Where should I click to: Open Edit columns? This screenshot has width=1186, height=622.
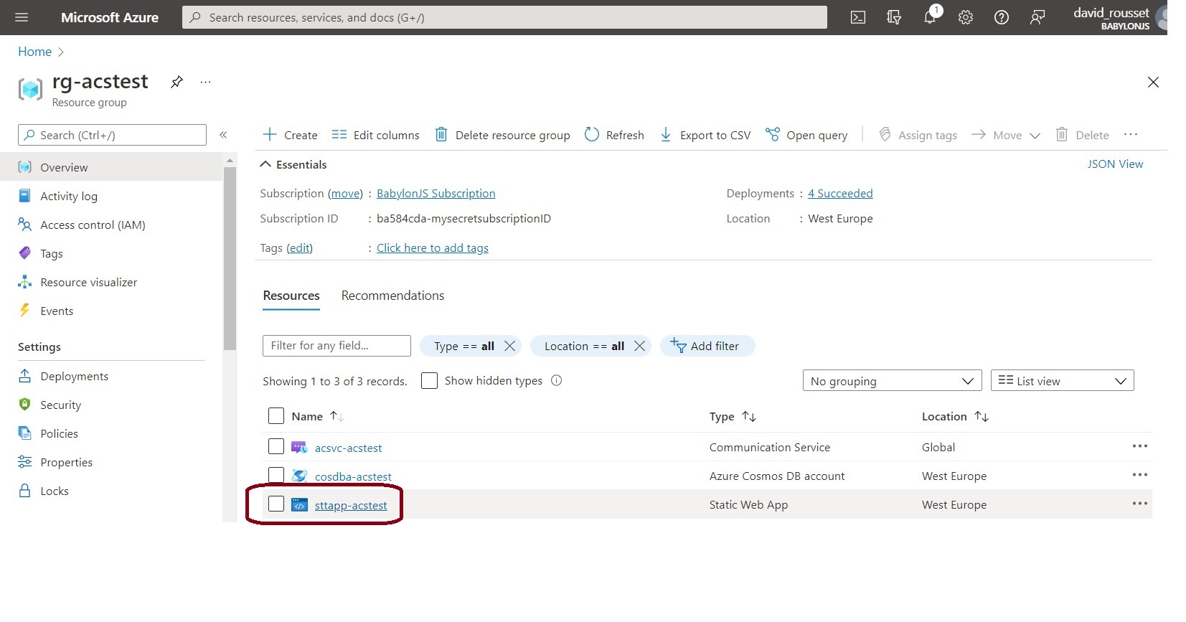[x=375, y=135]
